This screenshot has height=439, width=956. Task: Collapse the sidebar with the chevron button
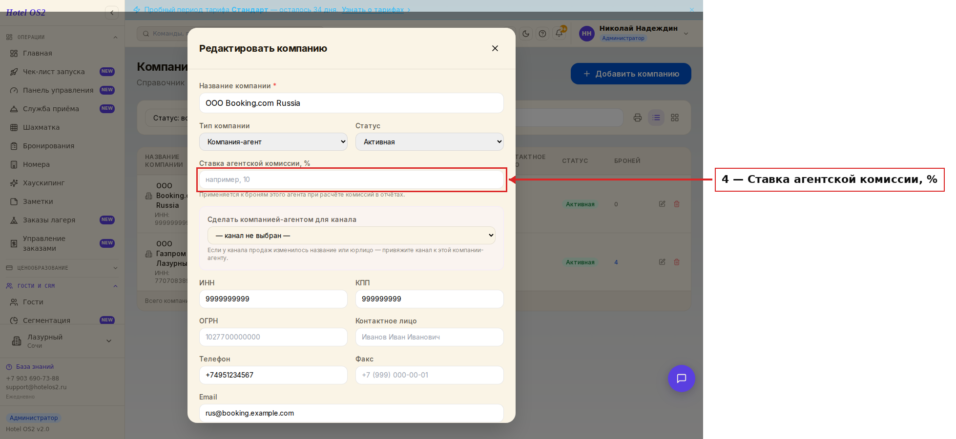112,13
